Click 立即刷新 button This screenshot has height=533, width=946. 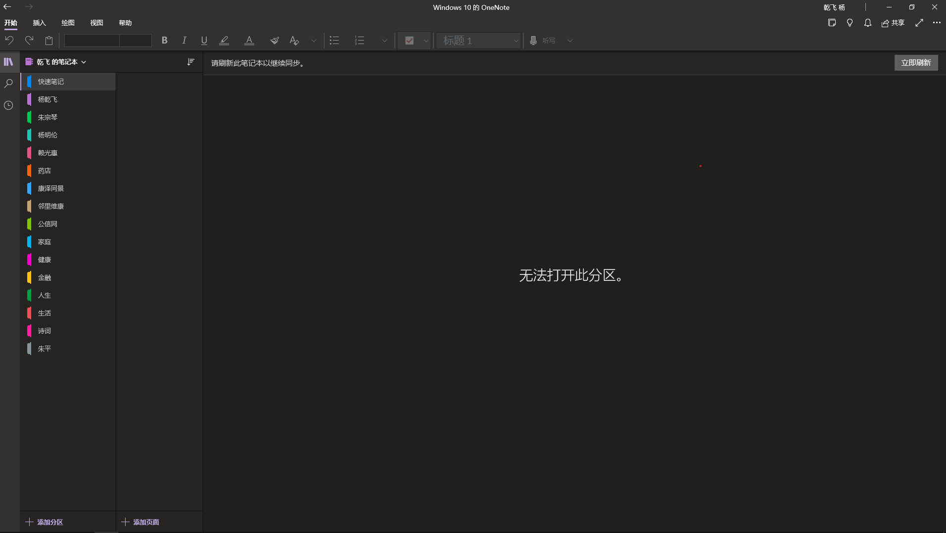pyautogui.click(x=916, y=63)
